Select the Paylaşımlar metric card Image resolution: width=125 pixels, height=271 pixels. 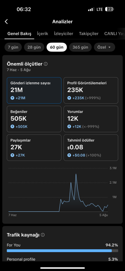point(34,148)
